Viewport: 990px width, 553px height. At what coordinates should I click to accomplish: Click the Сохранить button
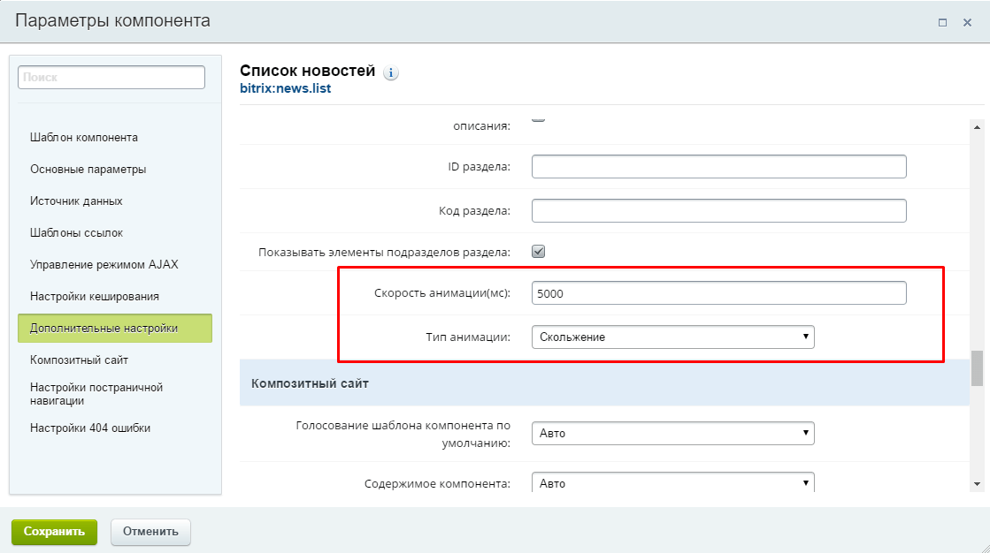pyautogui.click(x=54, y=532)
